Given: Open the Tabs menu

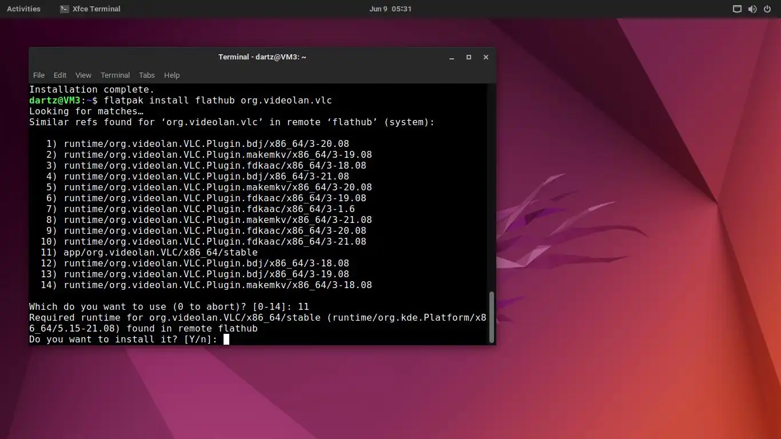Looking at the screenshot, I should [x=147, y=75].
